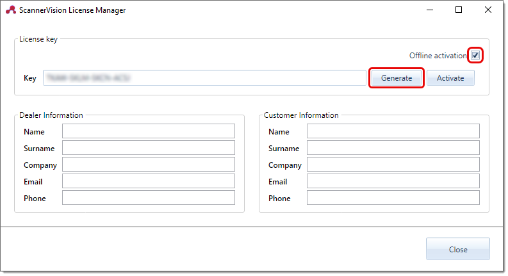Click the Customer Company text box
The width and height of the screenshot is (508, 276).
pyautogui.click(x=393, y=165)
